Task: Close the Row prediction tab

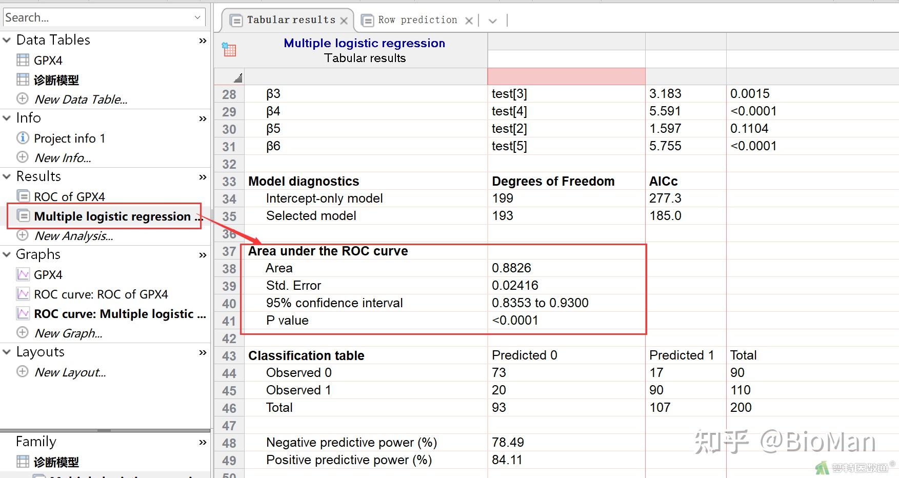Action: tap(469, 21)
